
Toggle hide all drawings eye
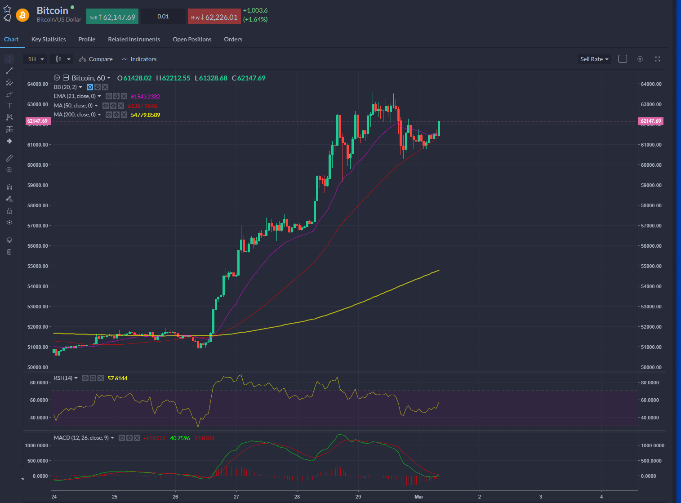(9, 223)
